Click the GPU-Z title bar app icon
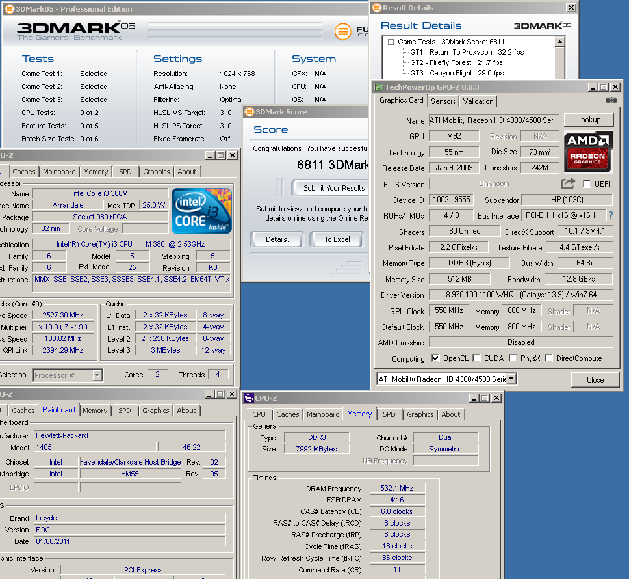This screenshot has height=579, width=629. [x=378, y=87]
